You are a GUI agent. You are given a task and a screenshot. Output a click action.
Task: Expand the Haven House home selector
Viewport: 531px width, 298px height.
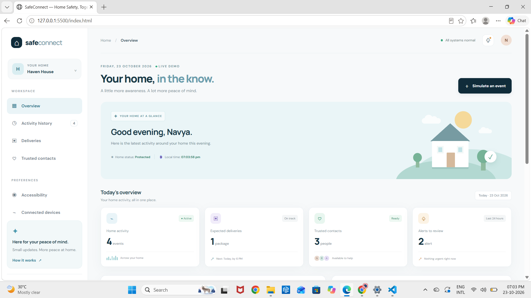45,69
